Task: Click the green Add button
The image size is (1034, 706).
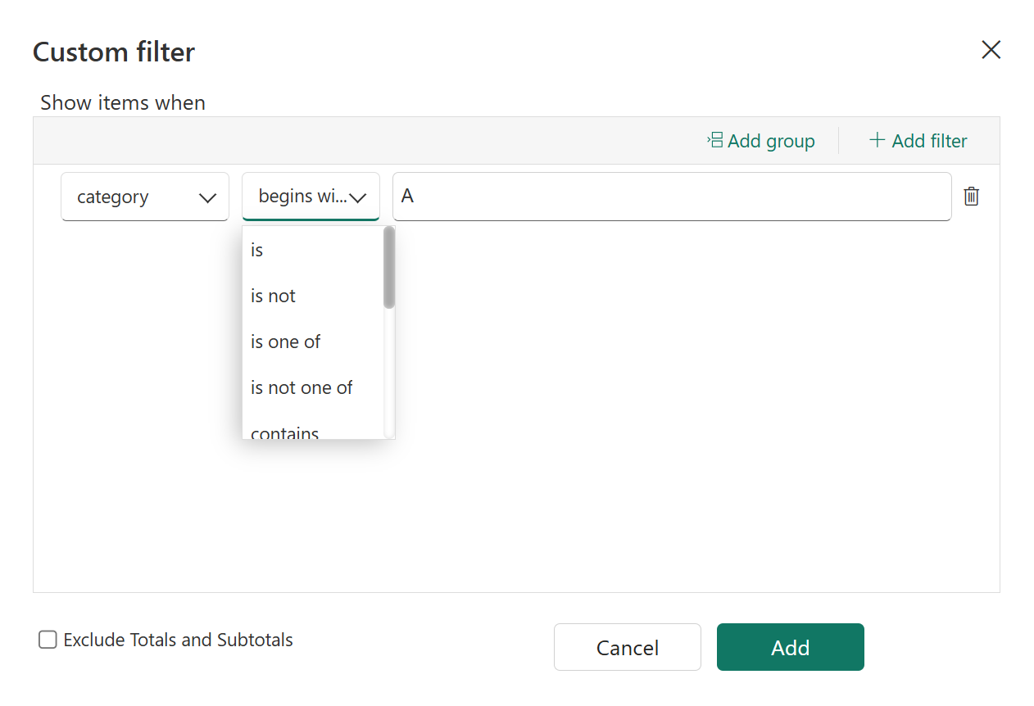Action: click(x=790, y=647)
